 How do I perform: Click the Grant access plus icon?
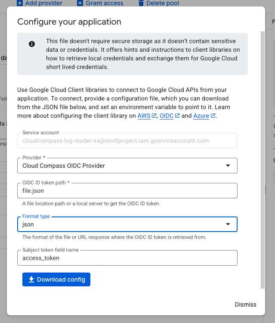[80, 3]
